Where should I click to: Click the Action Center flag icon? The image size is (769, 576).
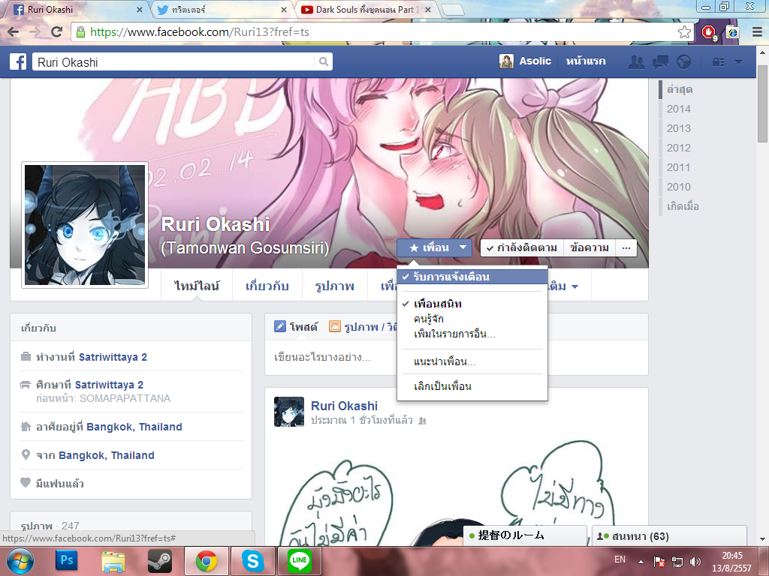[659, 562]
